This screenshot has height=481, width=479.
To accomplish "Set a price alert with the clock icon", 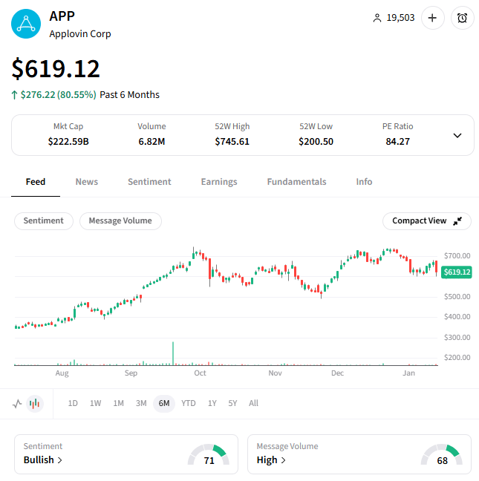I will [462, 18].
